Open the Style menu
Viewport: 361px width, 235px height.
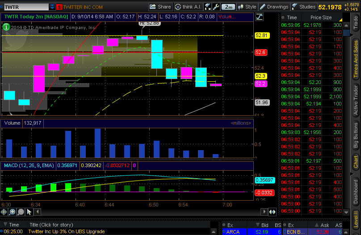pos(247,7)
